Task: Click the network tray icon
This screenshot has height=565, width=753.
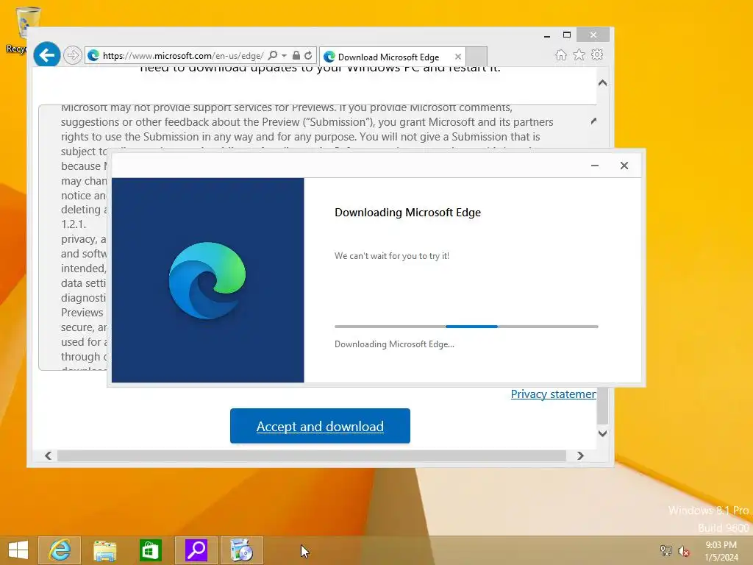Action: click(665, 550)
